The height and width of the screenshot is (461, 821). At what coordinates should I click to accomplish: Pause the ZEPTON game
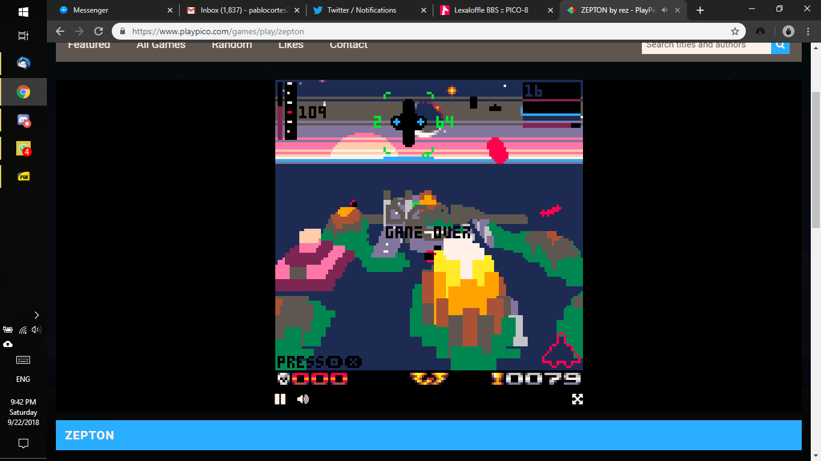(280, 399)
